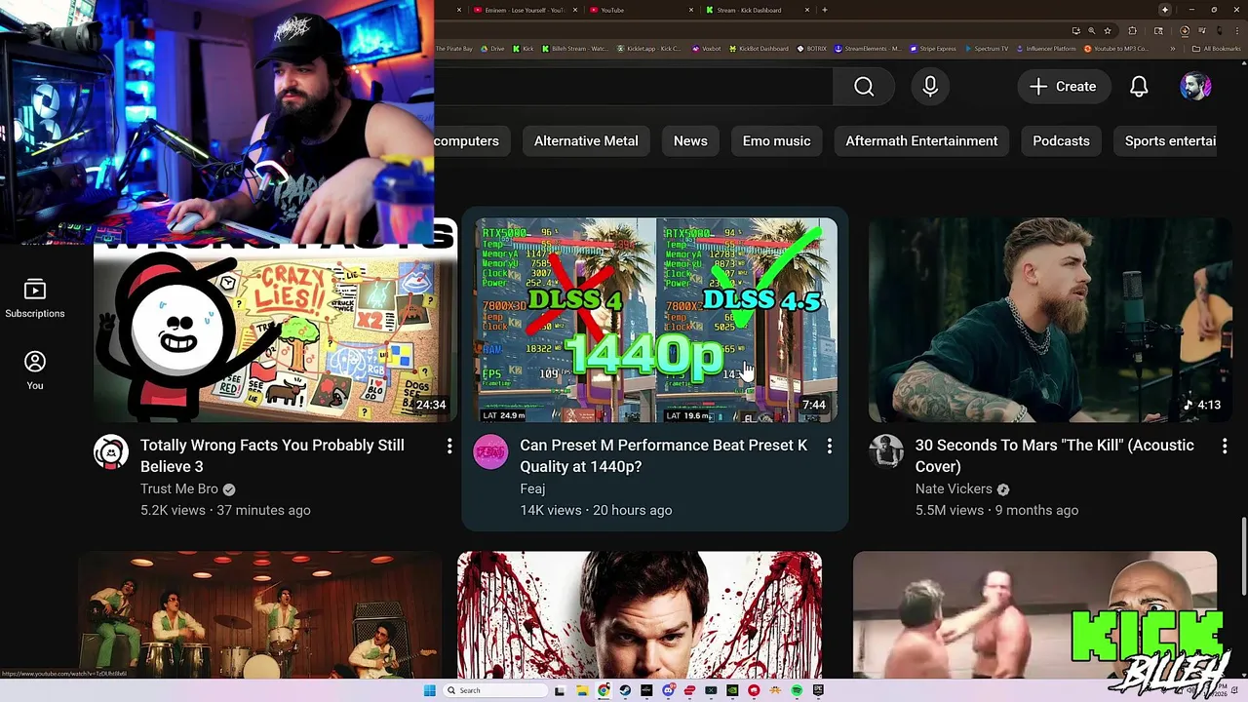Click the Trust Me Bro channel avatar

click(x=111, y=452)
